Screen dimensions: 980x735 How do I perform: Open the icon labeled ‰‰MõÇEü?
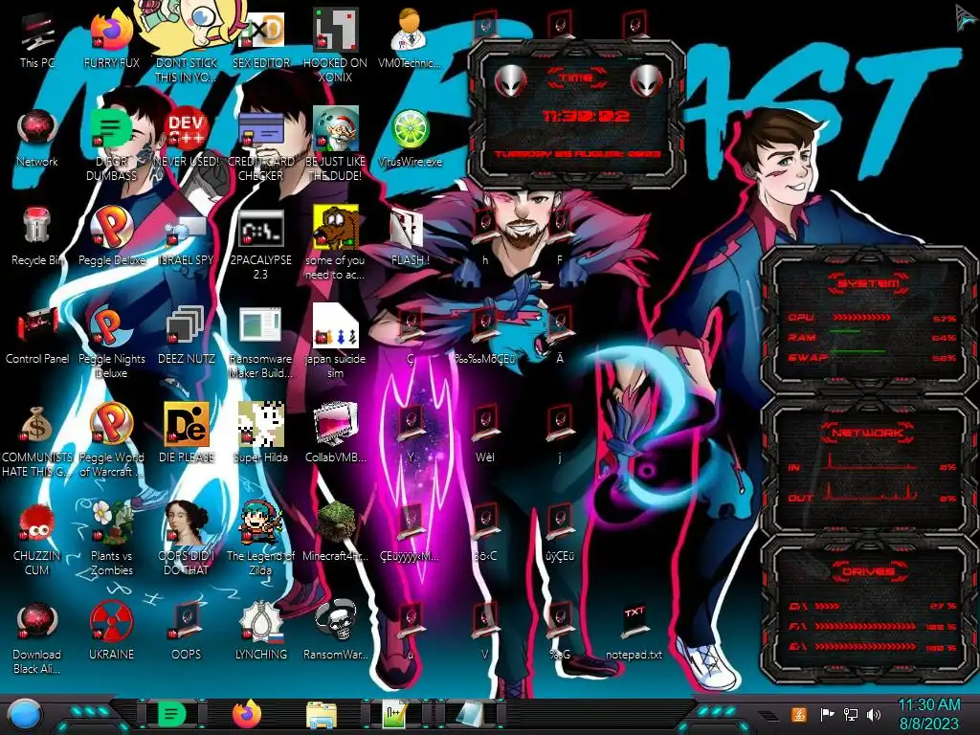[484, 336]
